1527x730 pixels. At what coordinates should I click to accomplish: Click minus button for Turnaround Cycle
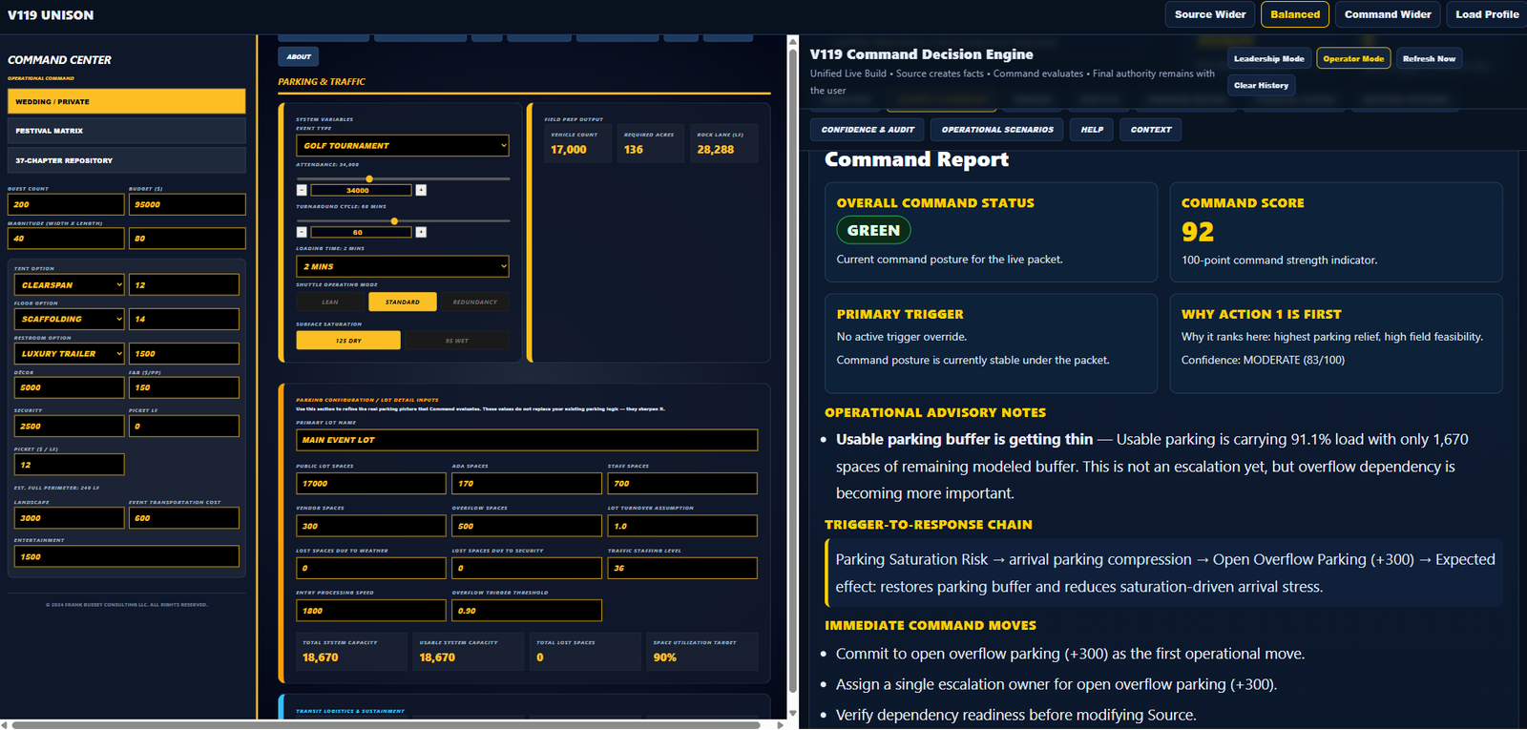(x=302, y=232)
